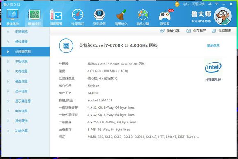238x159 pixels.
Task: Click the 复制信息 copy info link
Action: (213, 45)
